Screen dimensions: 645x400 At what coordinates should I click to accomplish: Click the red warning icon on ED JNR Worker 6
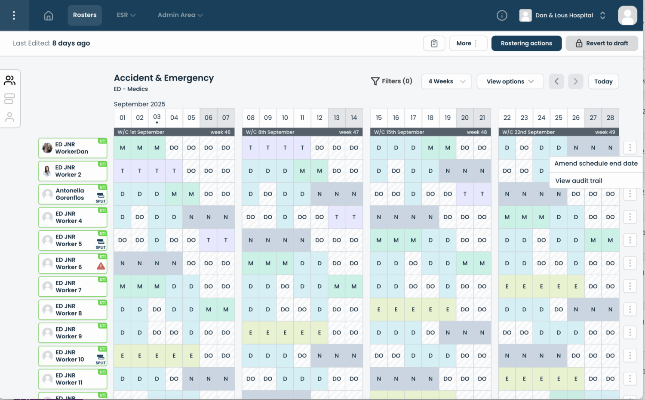101,266
